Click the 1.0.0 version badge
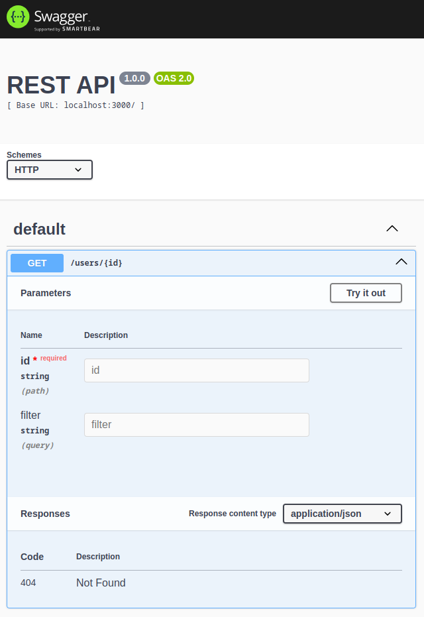424x617 pixels. point(134,78)
